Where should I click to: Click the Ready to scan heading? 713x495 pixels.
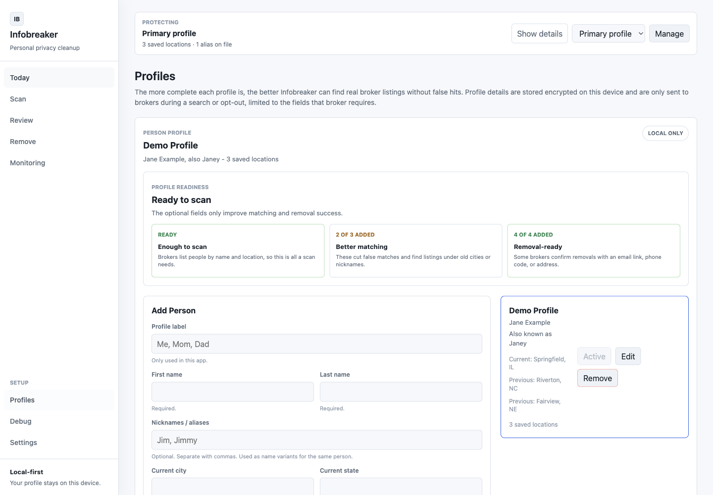pos(181,200)
